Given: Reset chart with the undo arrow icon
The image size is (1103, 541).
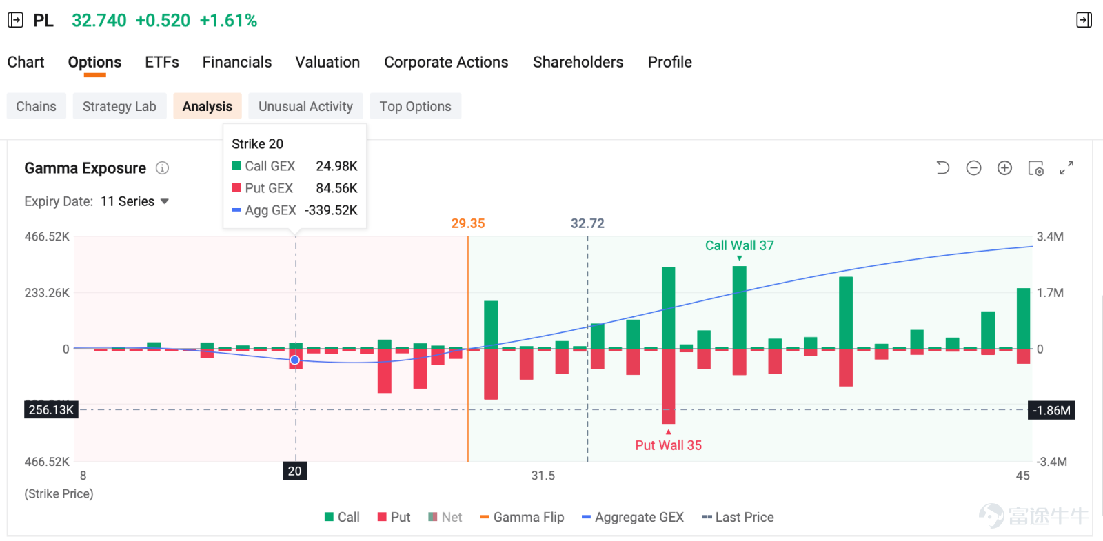Looking at the screenshot, I should [942, 167].
